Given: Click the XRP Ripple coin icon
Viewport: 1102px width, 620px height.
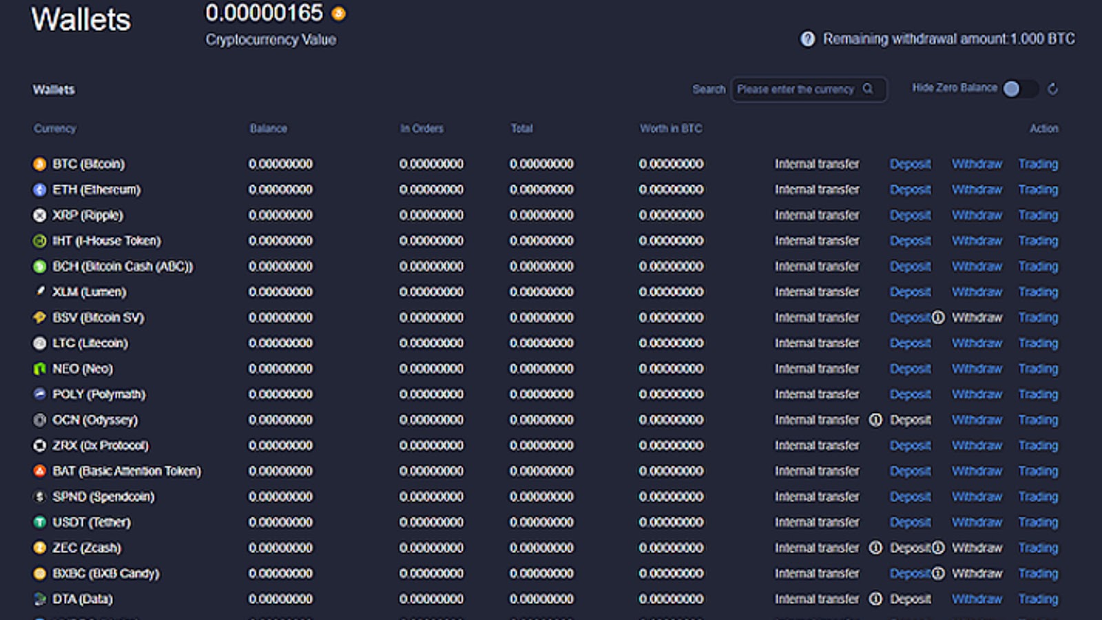Looking at the screenshot, I should coord(40,215).
